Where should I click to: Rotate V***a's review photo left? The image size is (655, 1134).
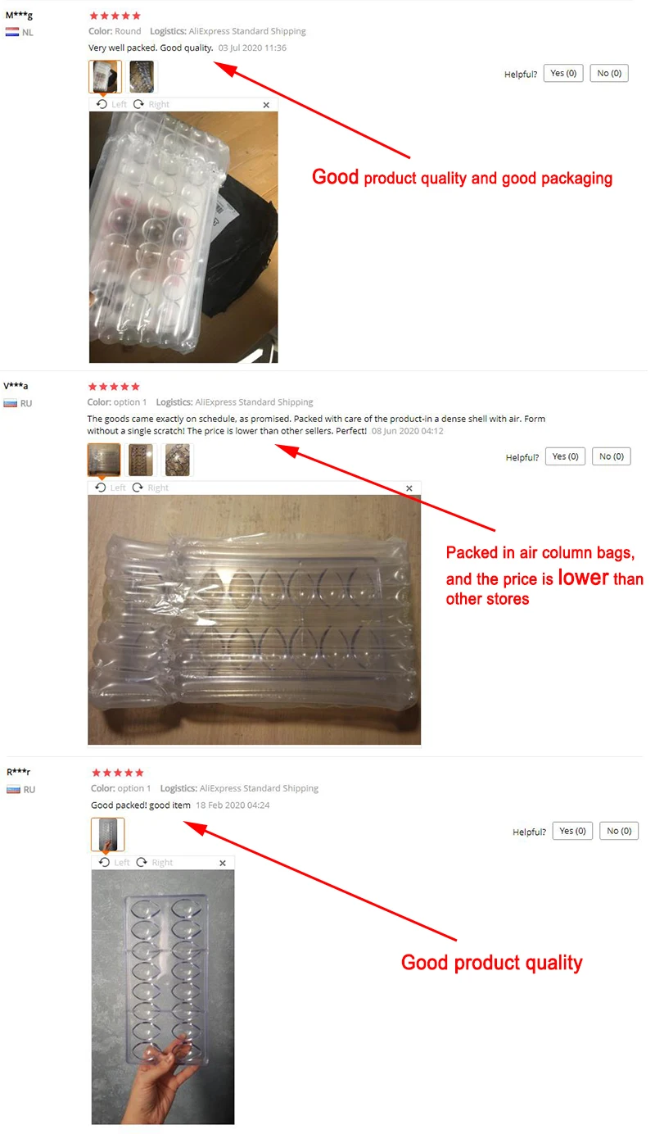(x=111, y=488)
